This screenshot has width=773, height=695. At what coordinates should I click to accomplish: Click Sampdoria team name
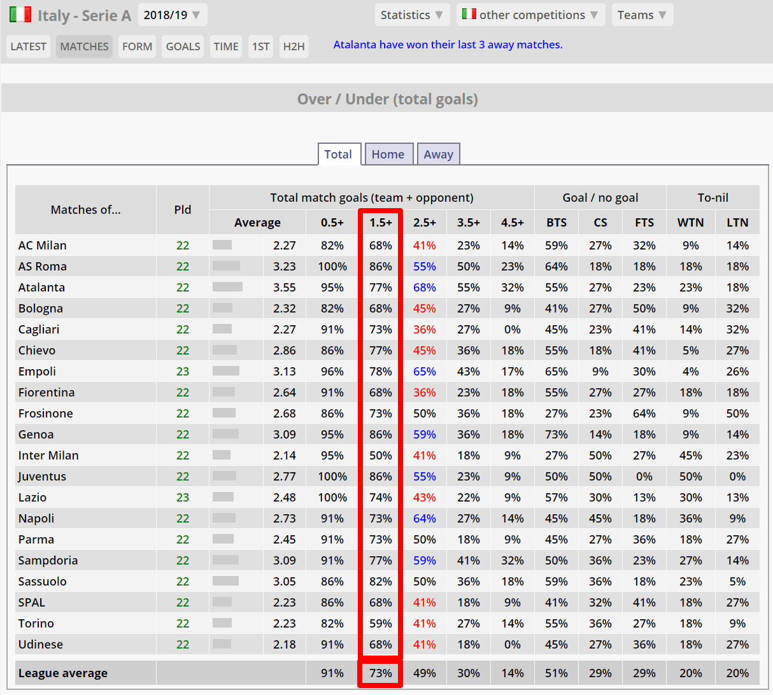pyautogui.click(x=48, y=560)
